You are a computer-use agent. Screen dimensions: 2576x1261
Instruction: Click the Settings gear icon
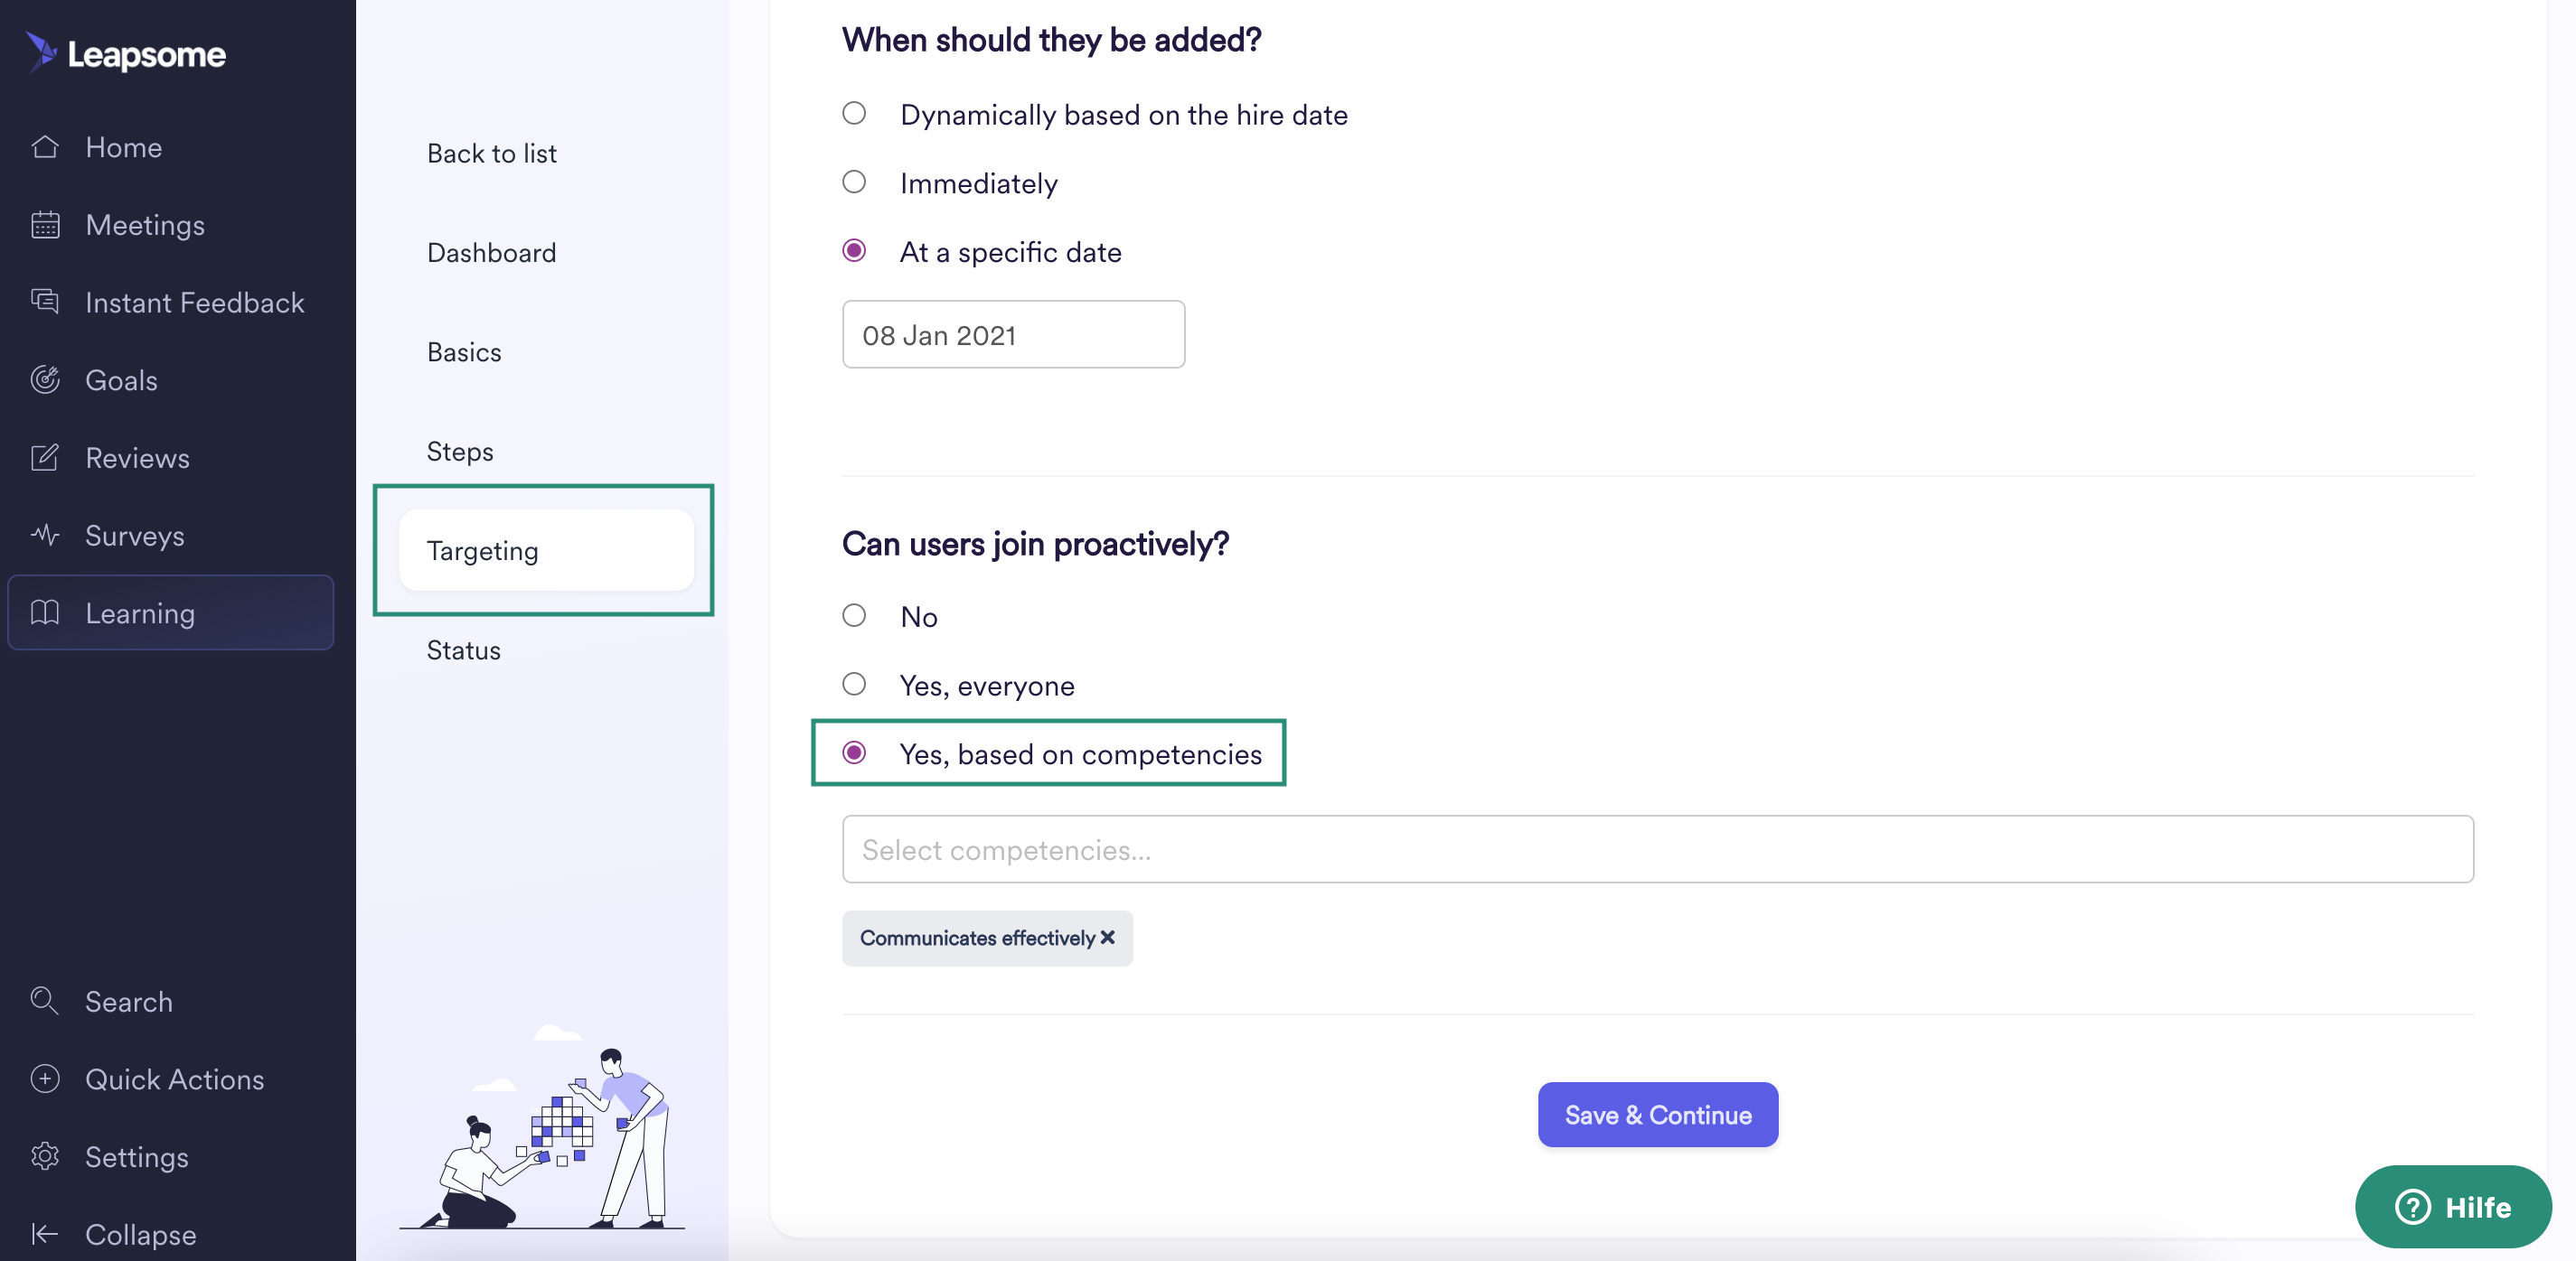coord(45,1156)
